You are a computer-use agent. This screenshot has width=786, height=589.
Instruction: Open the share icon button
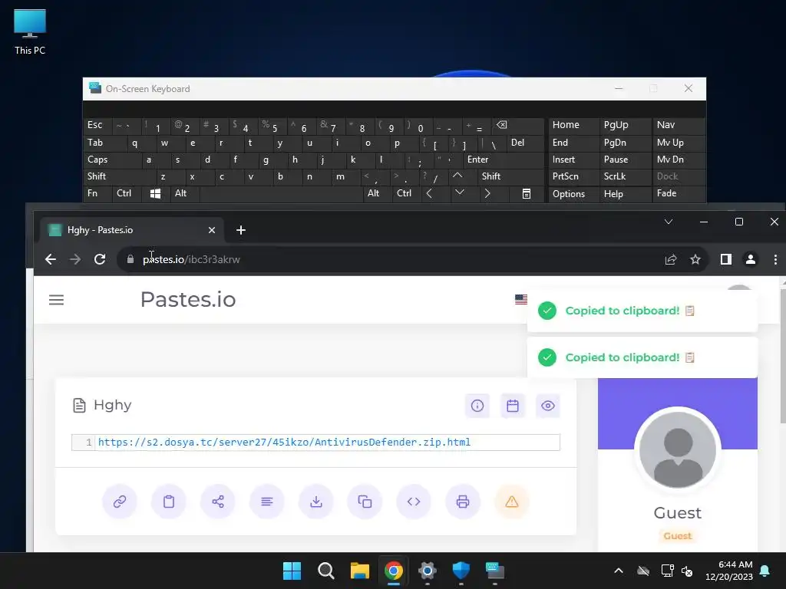(217, 502)
